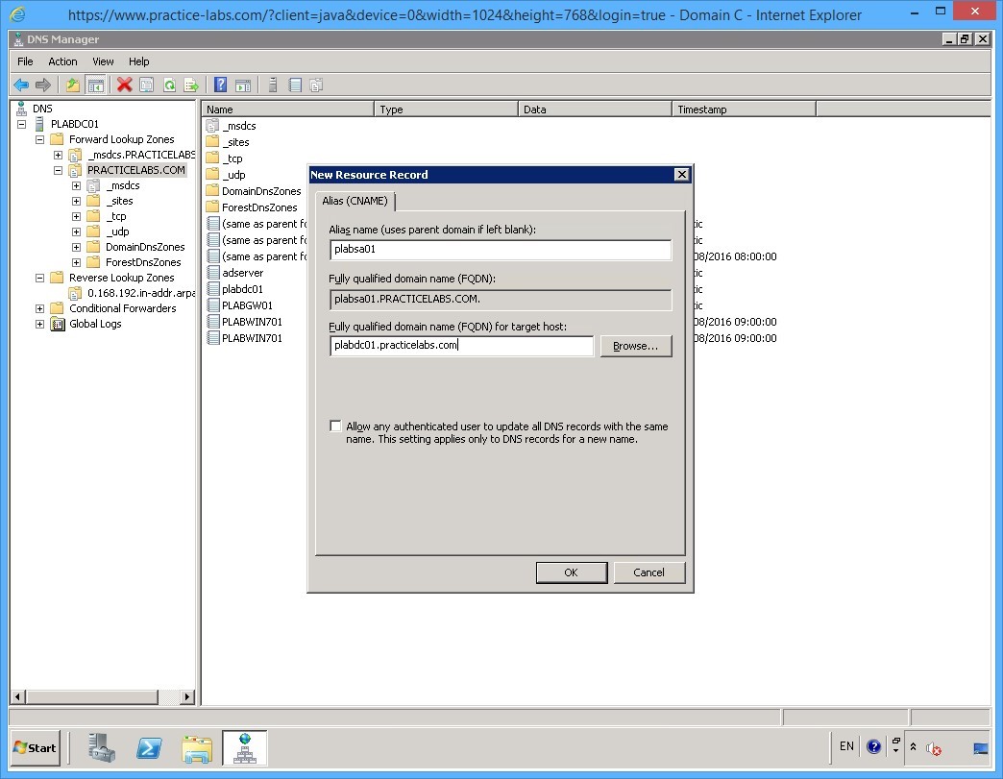Image resolution: width=1003 pixels, height=779 pixels.
Task: Expand the Global Logs node
Action: tap(38, 323)
